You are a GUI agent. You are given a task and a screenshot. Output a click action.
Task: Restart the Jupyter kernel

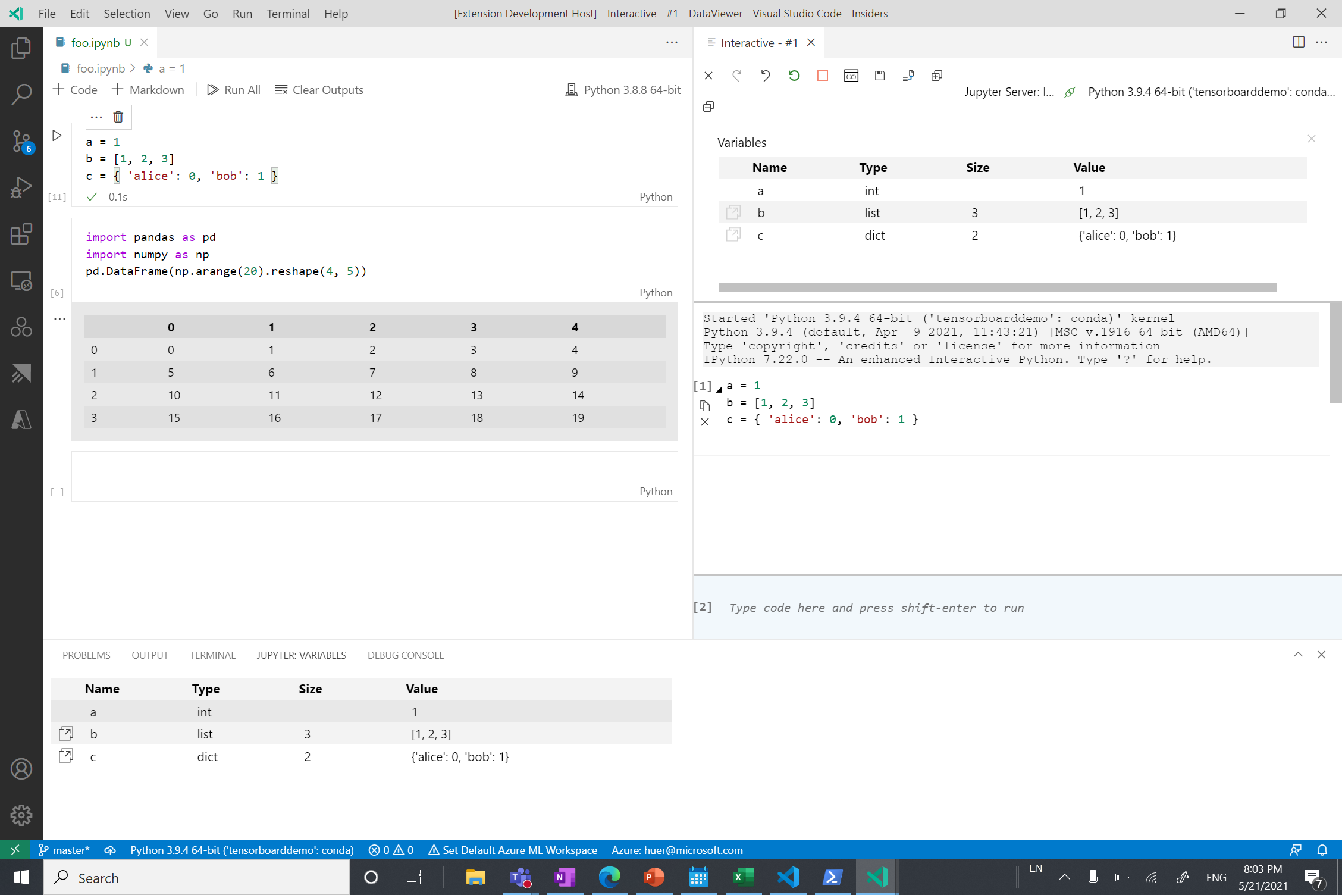tap(794, 76)
